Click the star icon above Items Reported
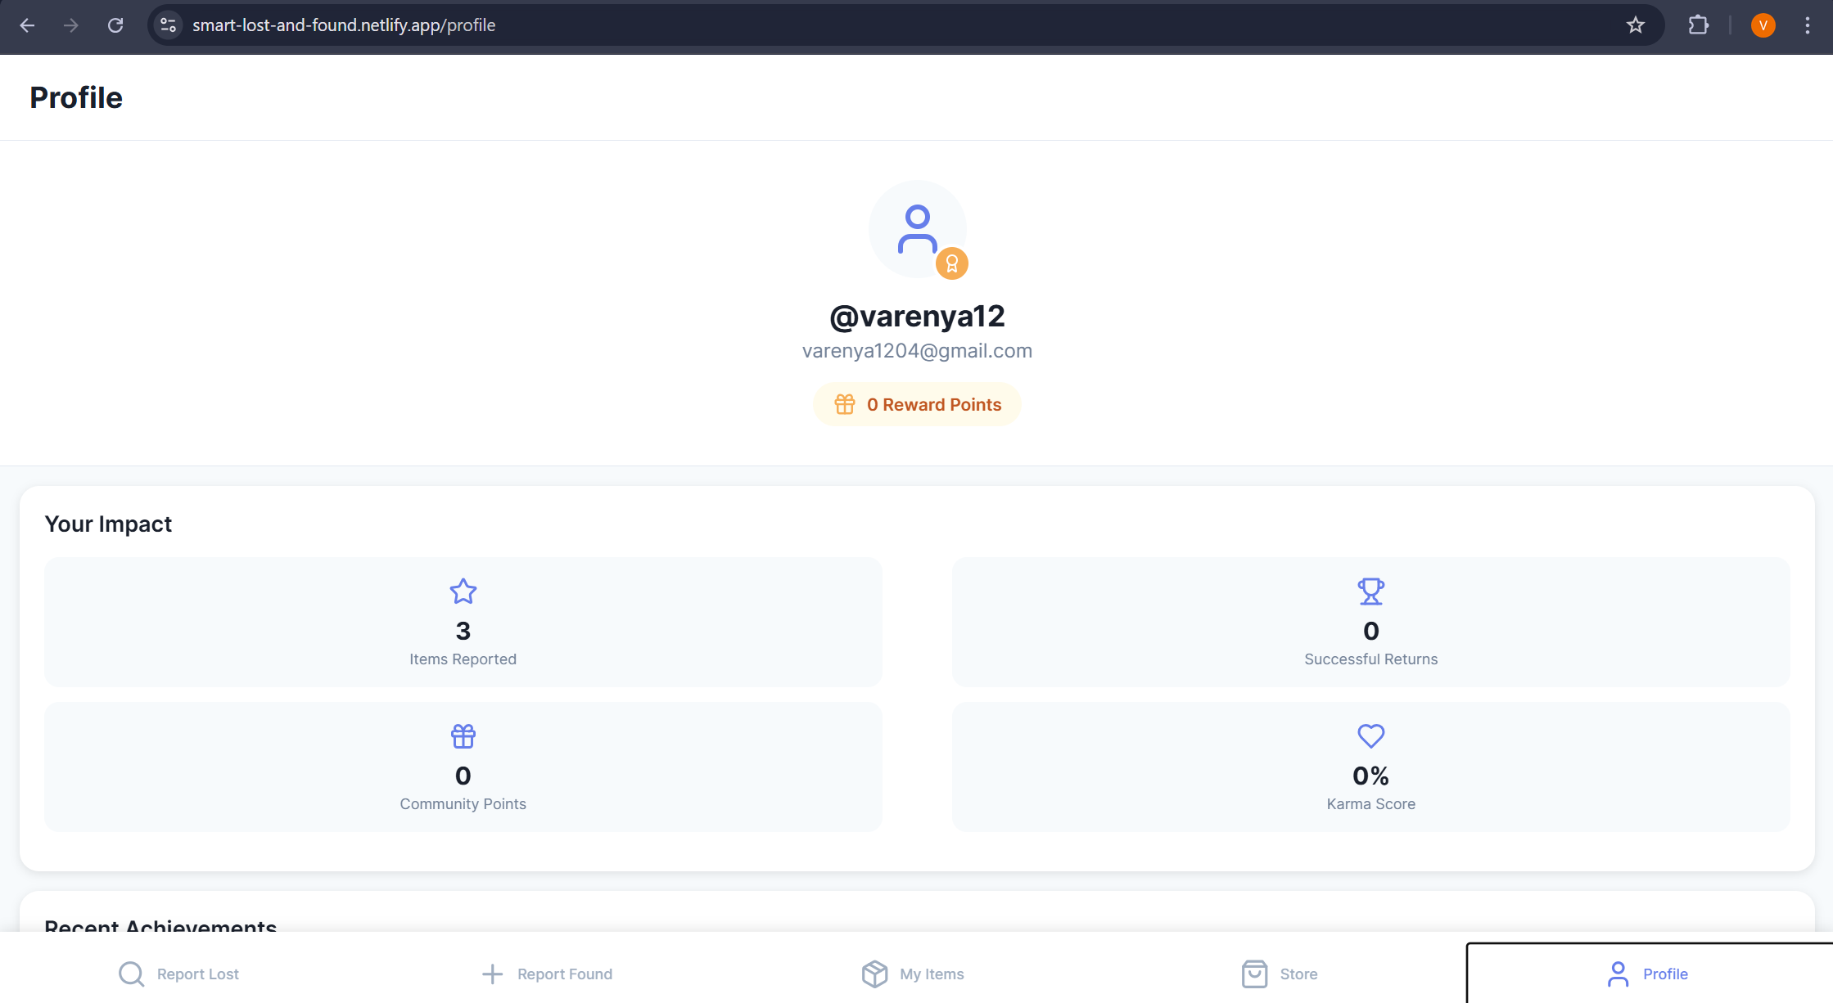This screenshot has height=1003, width=1833. point(463,591)
